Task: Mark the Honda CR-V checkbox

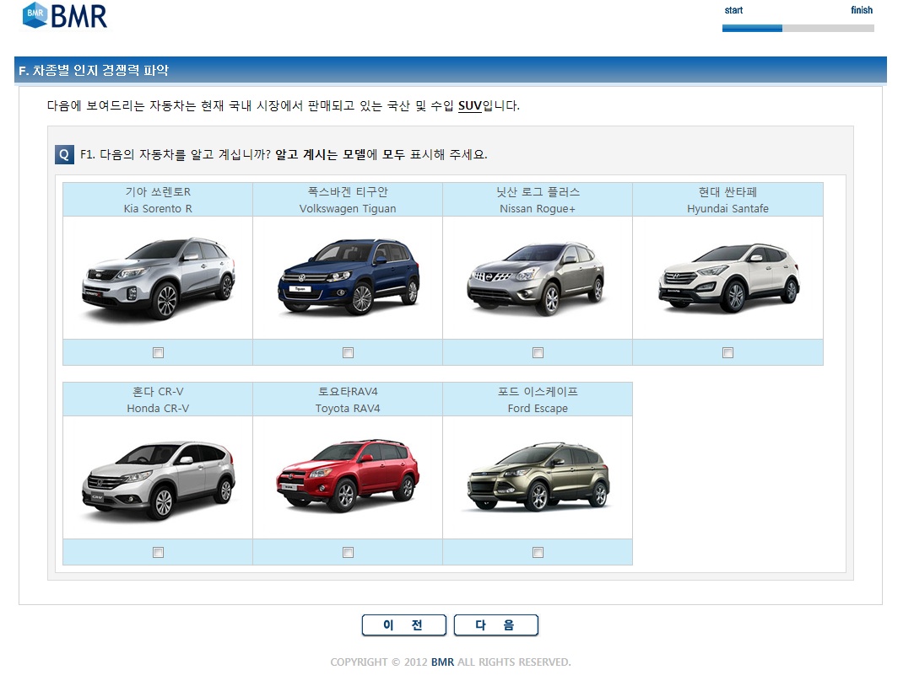Action: [x=158, y=553]
